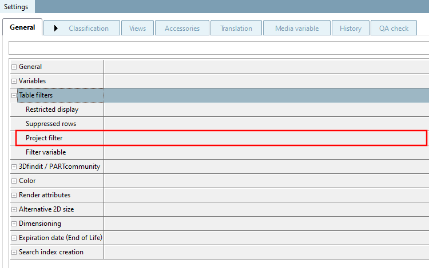The height and width of the screenshot is (268, 429).
Task: Select the Dimensioning row label
Action: click(40, 224)
